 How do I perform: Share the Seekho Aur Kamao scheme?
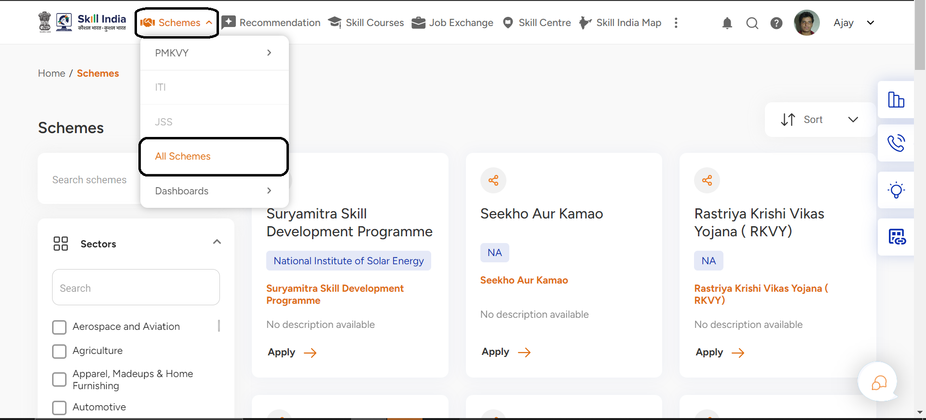click(x=493, y=180)
